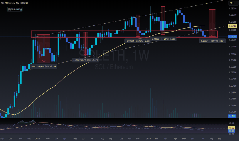Select the -40.00% price range measurement label

(x=212, y=41)
